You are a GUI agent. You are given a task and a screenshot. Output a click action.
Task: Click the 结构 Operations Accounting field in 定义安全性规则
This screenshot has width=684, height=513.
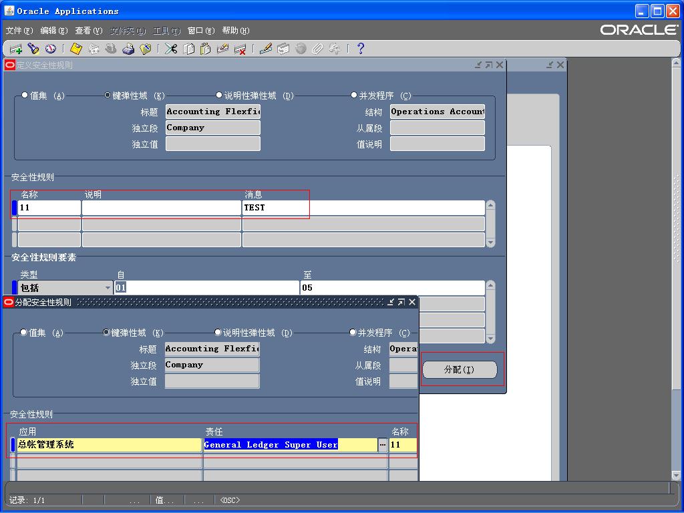point(438,112)
